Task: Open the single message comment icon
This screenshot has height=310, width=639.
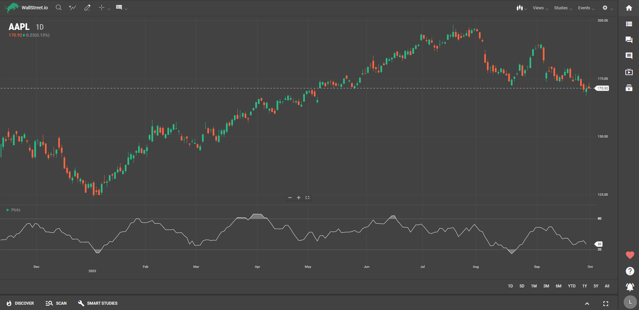Action: [629, 56]
